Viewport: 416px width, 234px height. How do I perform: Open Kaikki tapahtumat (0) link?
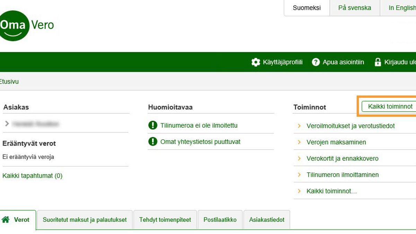(32, 176)
